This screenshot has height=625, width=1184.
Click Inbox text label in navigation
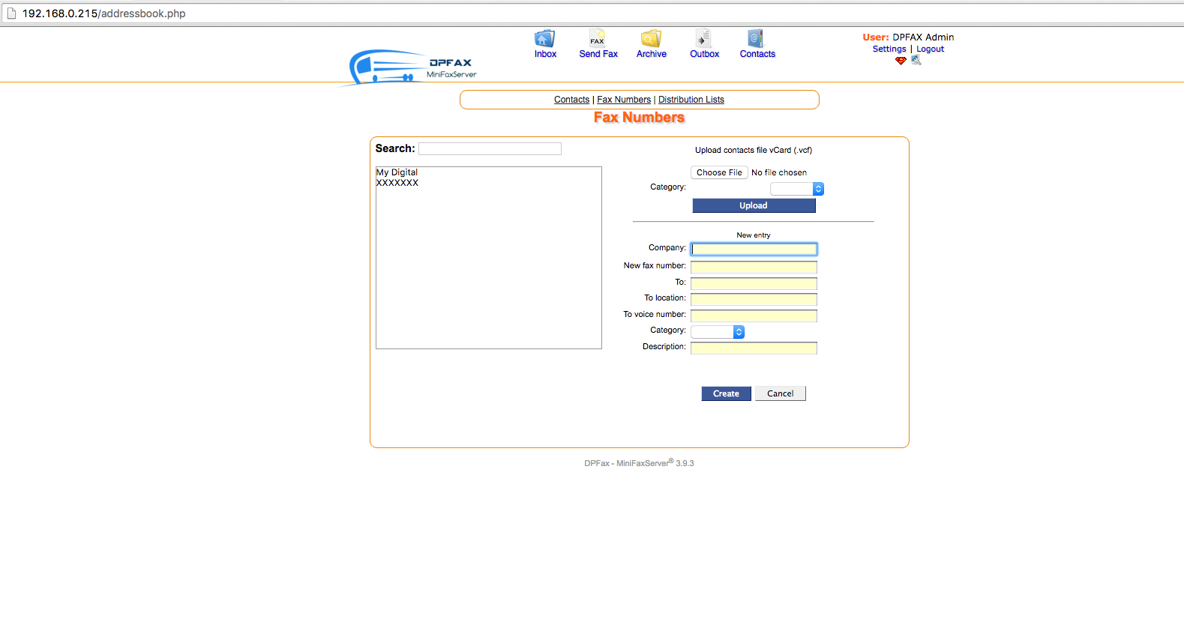tap(545, 54)
